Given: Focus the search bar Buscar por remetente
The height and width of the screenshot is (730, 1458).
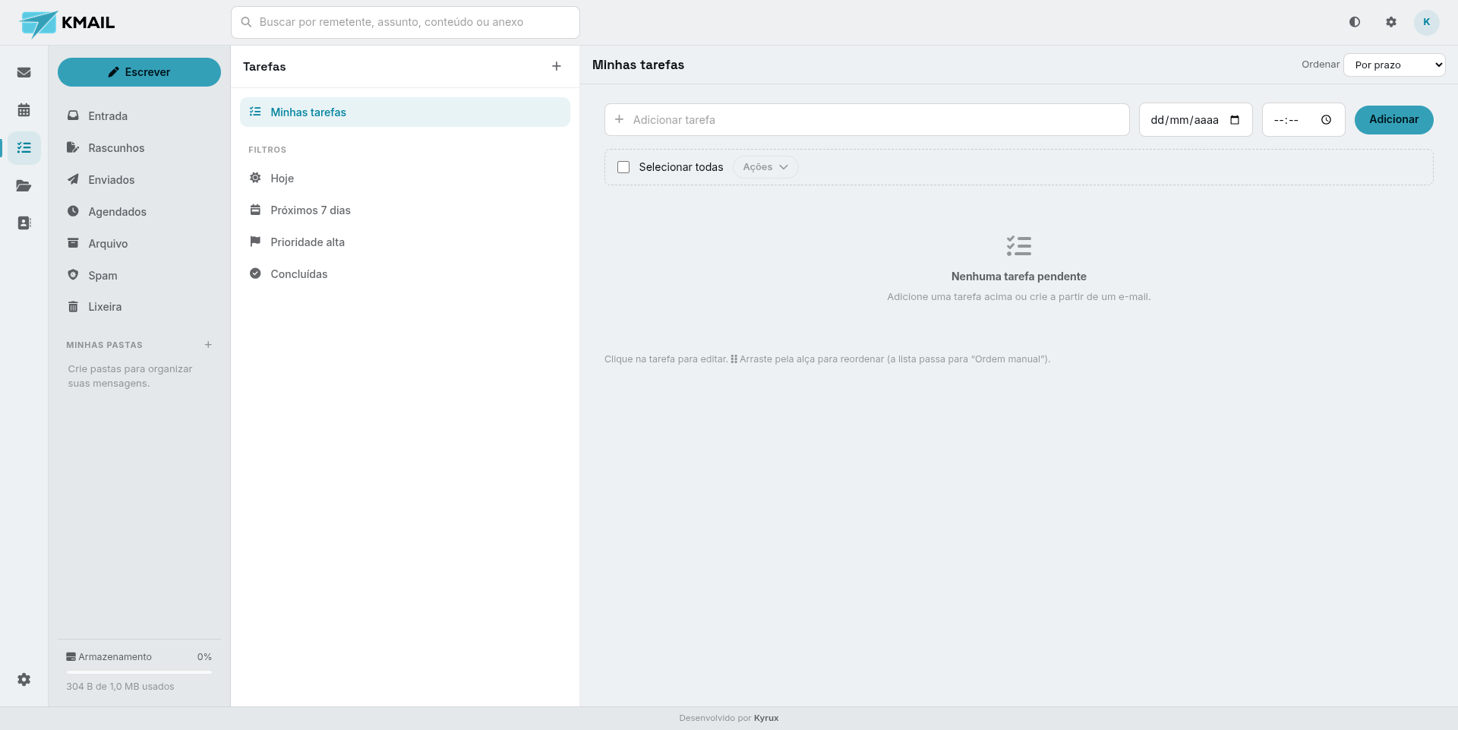Looking at the screenshot, I should 405,23.
